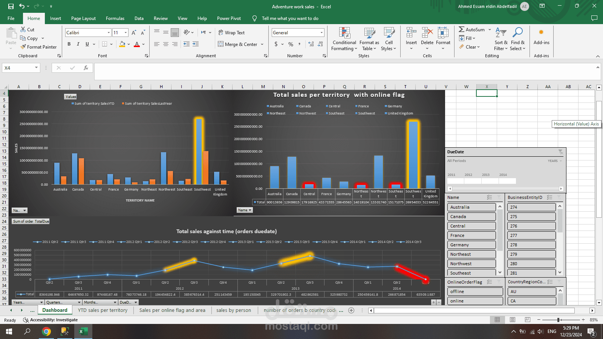Switch to Page Break Preview

point(528,320)
